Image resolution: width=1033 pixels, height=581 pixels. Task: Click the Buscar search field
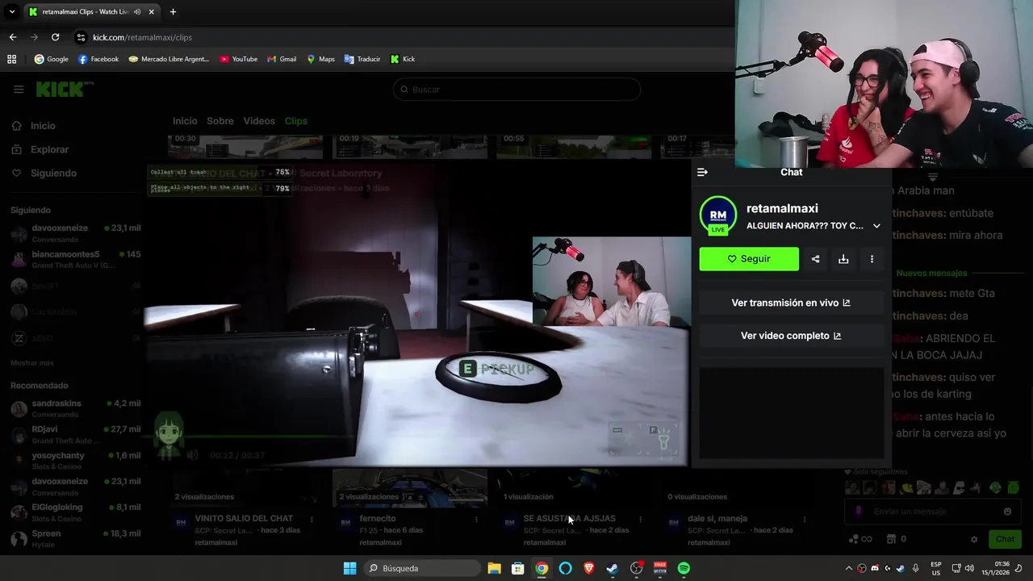516,90
